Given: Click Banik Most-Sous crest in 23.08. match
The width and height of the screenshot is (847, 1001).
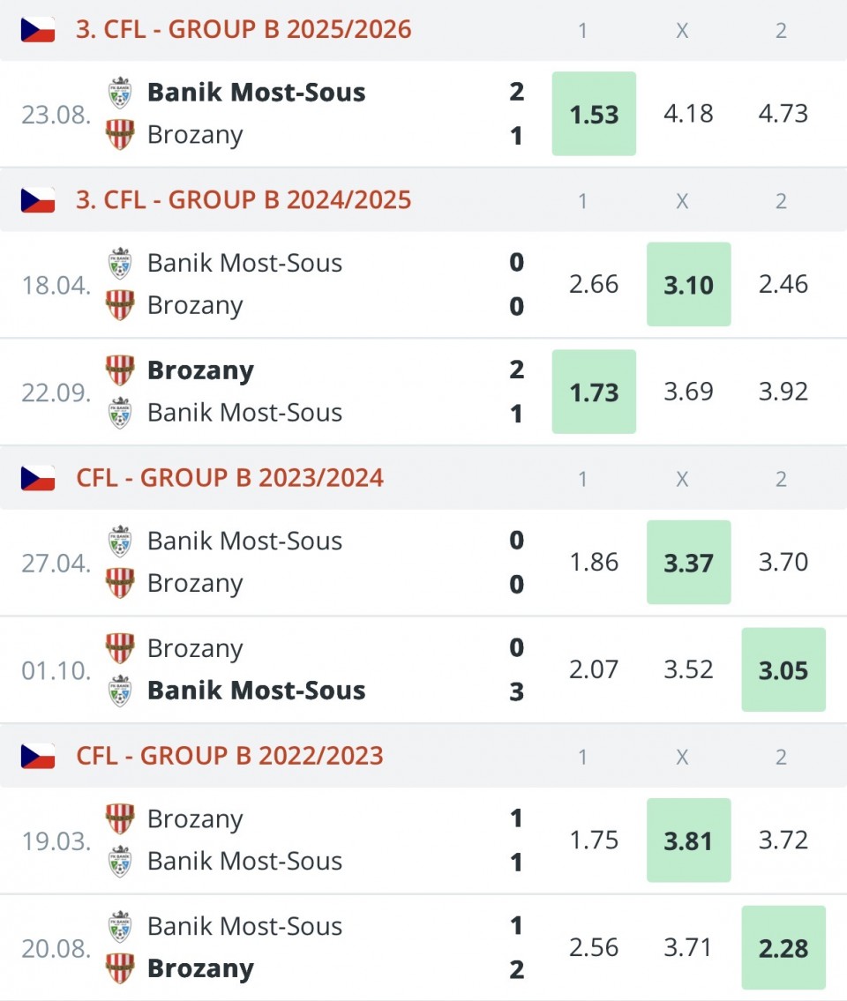Looking at the screenshot, I should point(120,93).
